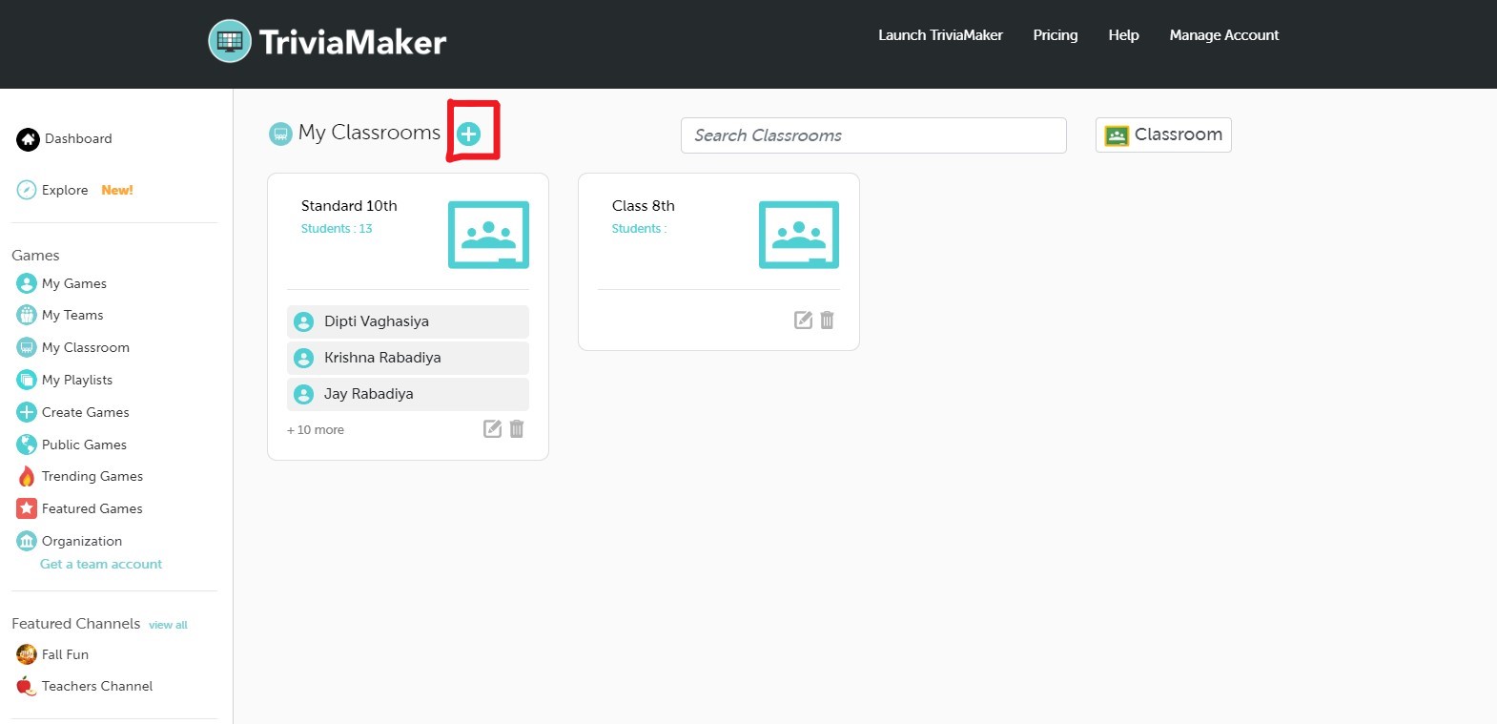Screen dimensions: 1497x724
Task: Open Featured Games star item
Action: click(x=27, y=509)
